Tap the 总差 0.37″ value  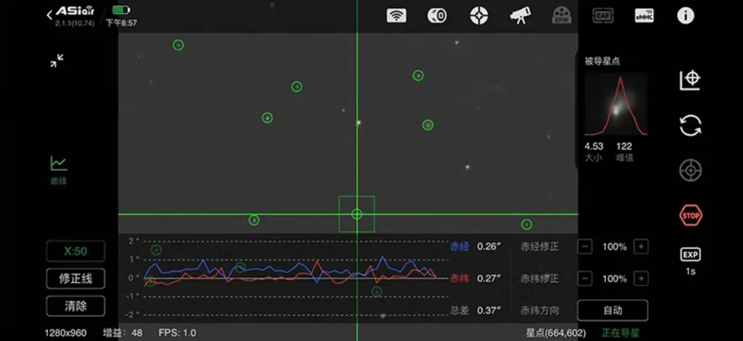tap(489, 311)
